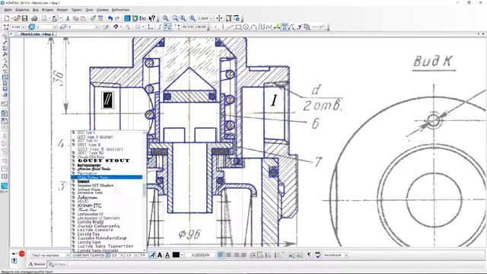
Task: Click the red magnet snap icon
Action: click(x=115, y=27)
